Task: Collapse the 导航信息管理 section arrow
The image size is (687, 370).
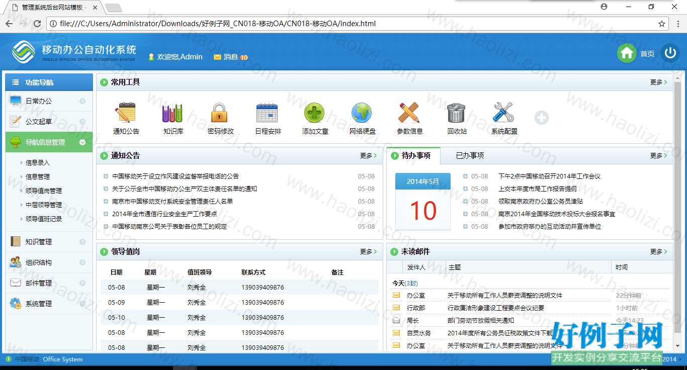Action: pyautogui.click(x=82, y=142)
